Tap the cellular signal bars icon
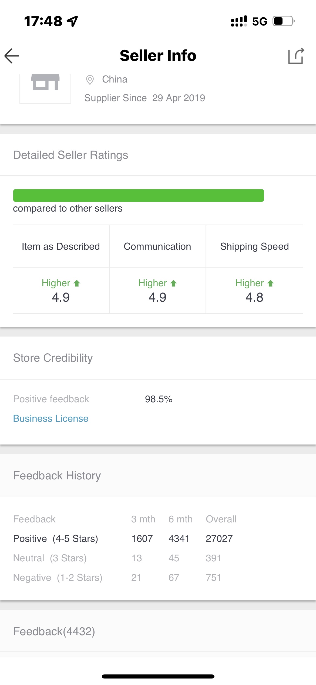This screenshot has width=316, height=685. [239, 21]
